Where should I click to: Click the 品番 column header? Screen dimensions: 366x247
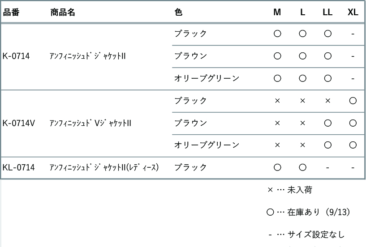pos(11,12)
